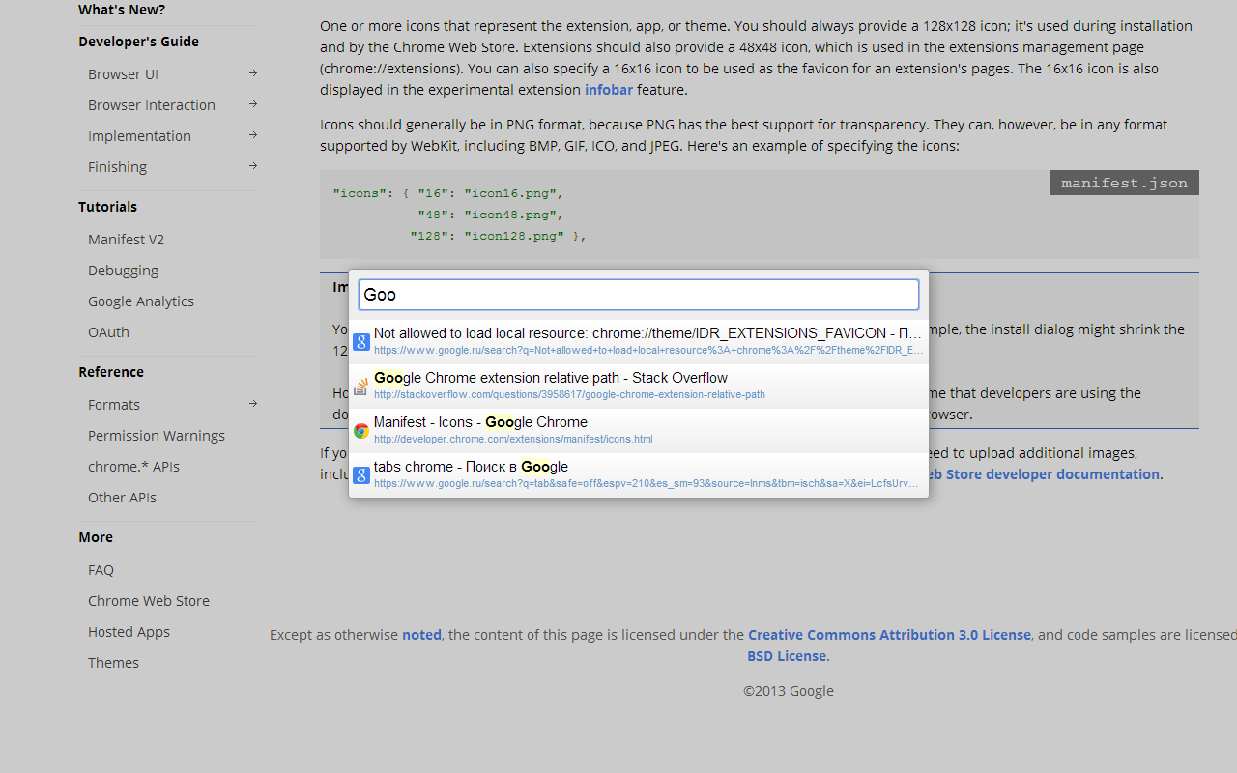This screenshot has height=773, width=1237.
Task: Open the BSD License link
Action: tap(787, 656)
